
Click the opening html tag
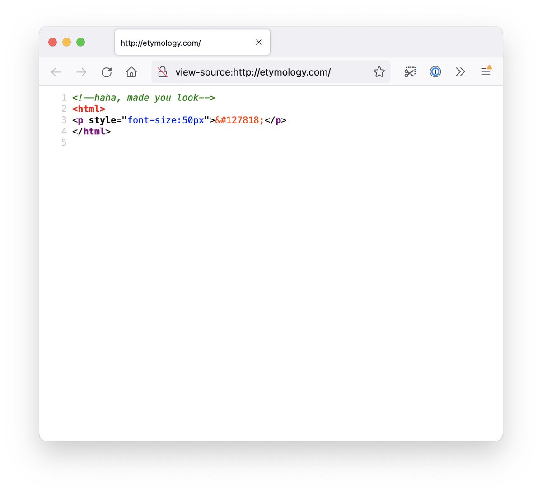pyautogui.click(x=89, y=109)
